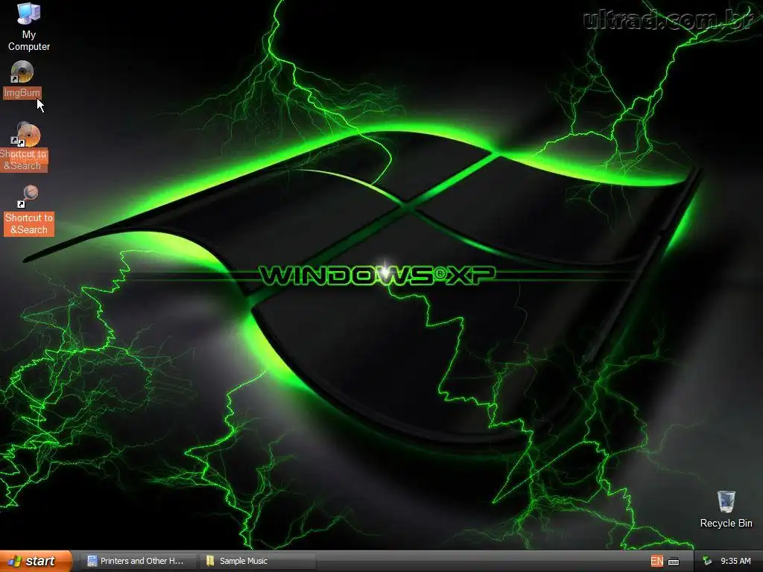This screenshot has width=763, height=572.
Task: Click the bottom Shortcut to &Search icon
Action: 29,197
